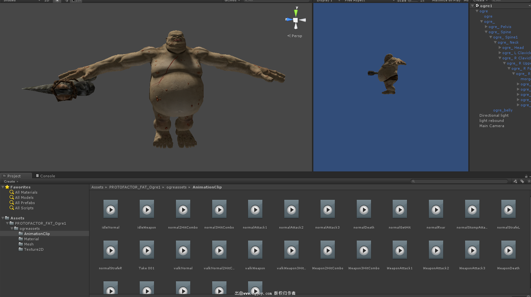
Task: Open the Texture2D folder in the tree
Action: point(31,249)
